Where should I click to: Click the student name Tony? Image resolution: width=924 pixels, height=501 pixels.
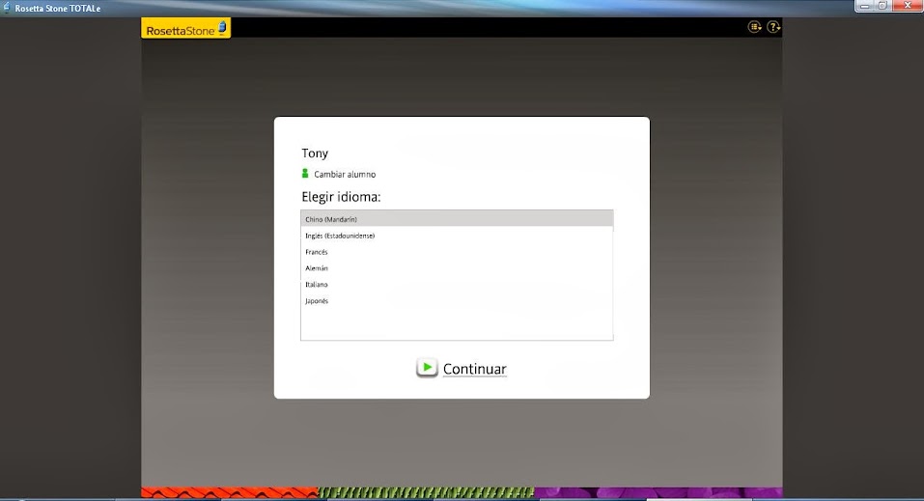[x=315, y=153]
